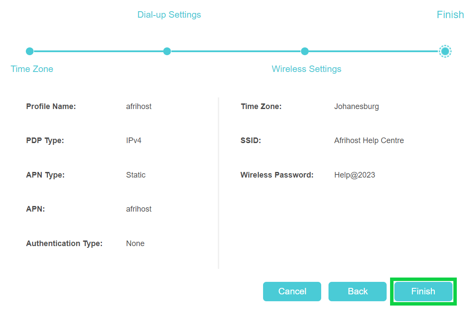Image resolution: width=468 pixels, height=309 pixels.
Task: Click the Finish step label at top
Action: pyautogui.click(x=450, y=15)
